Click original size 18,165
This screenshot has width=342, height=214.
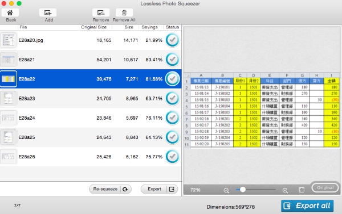104,40
